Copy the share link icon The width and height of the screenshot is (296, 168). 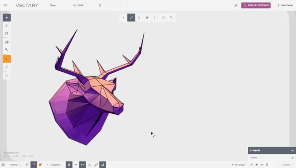coord(236,5)
